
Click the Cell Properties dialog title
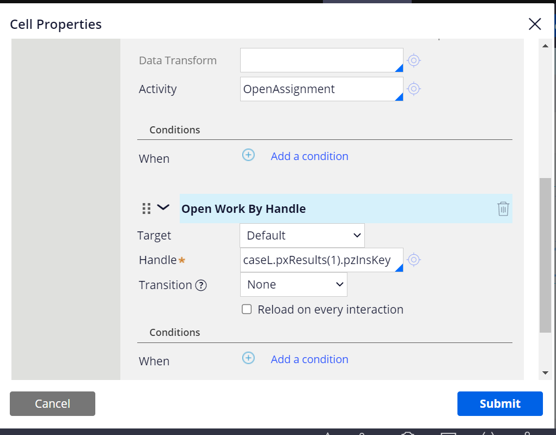[x=55, y=24]
